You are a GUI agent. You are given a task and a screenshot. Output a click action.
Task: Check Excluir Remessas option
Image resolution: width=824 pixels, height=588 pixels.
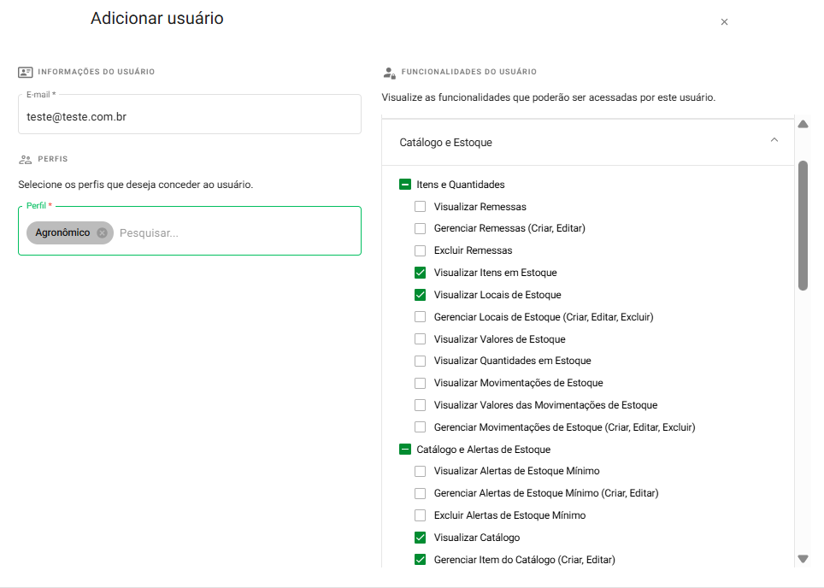point(420,251)
